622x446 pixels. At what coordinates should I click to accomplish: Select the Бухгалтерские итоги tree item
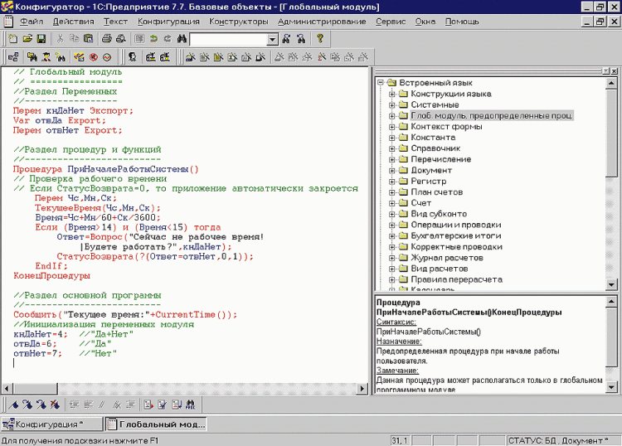click(x=456, y=236)
